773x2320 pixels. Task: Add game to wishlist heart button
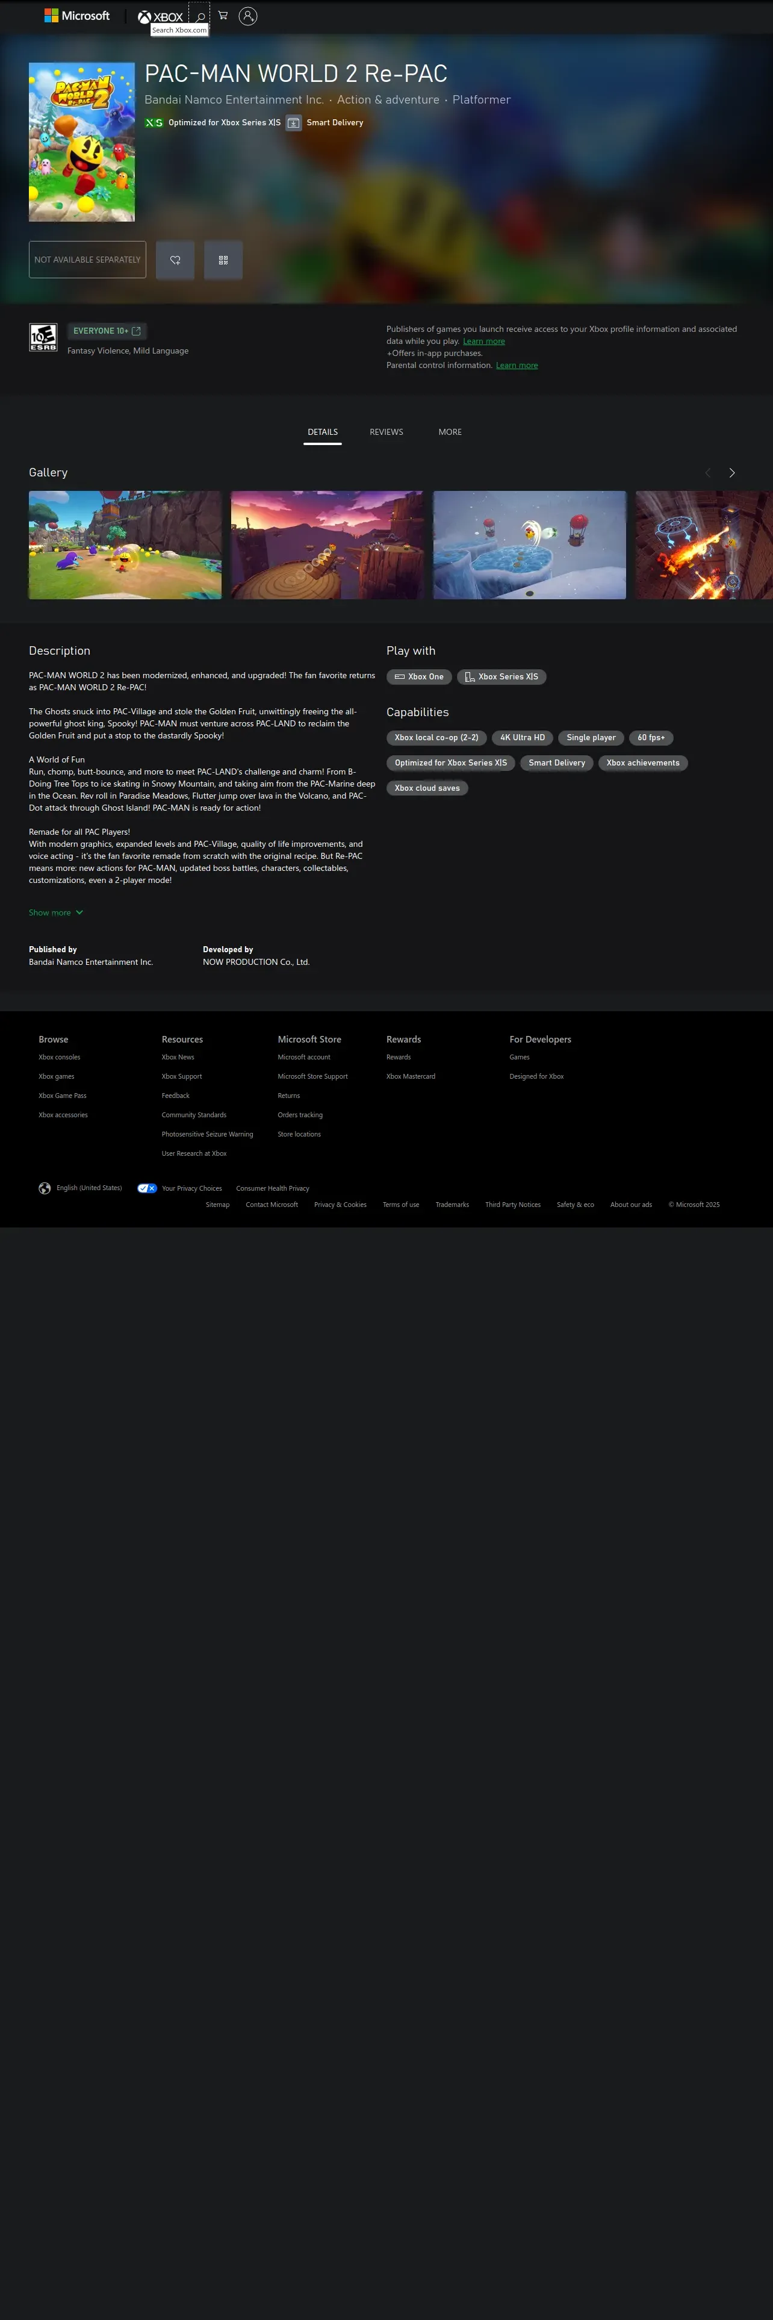175,260
